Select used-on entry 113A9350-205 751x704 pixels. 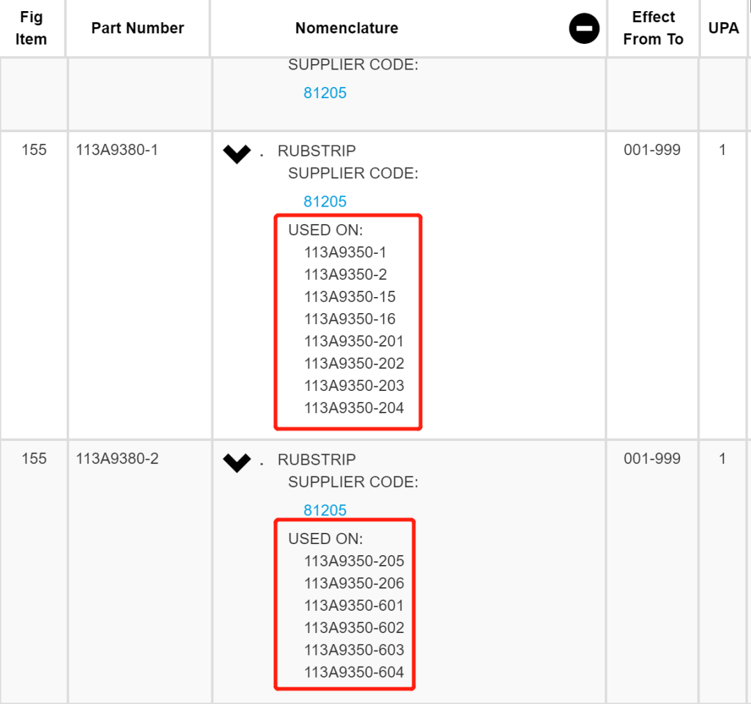click(x=354, y=561)
